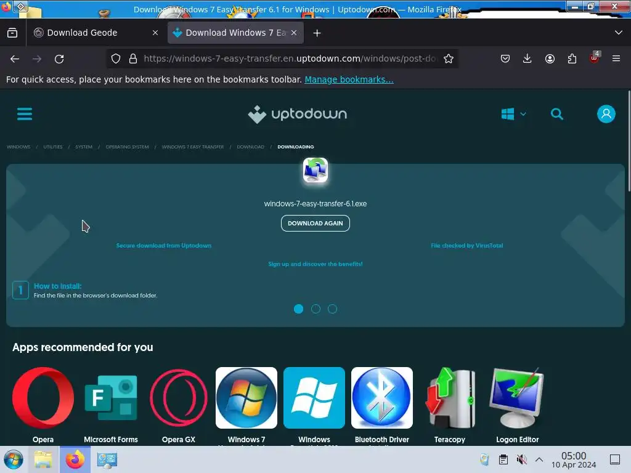The image size is (631, 473).
Task: Open the Uptodown search icon
Action: coord(557,114)
